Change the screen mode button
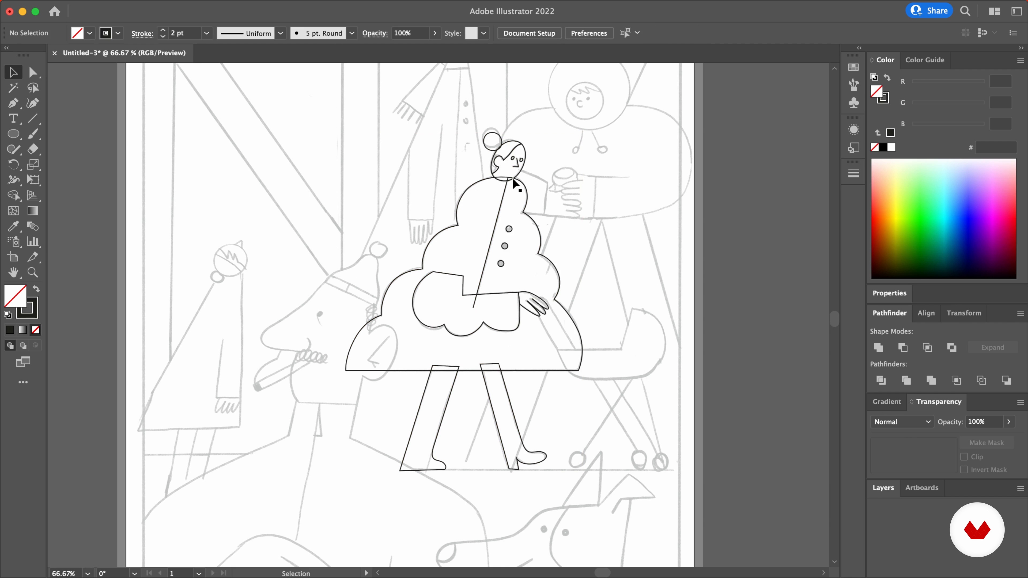This screenshot has height=578, width=1028. click(23, 362)
